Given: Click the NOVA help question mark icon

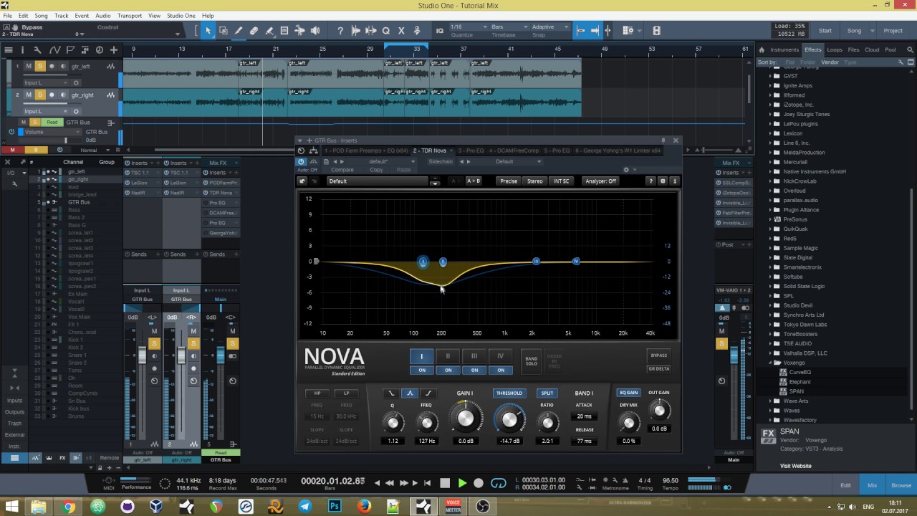Looking at the screenshot, I should 650,181.
